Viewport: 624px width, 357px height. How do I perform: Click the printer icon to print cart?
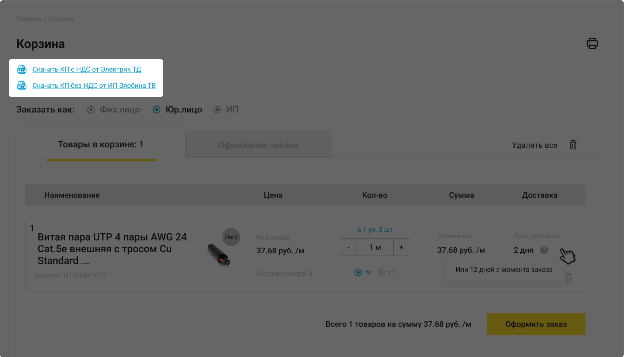click(592, 44)
